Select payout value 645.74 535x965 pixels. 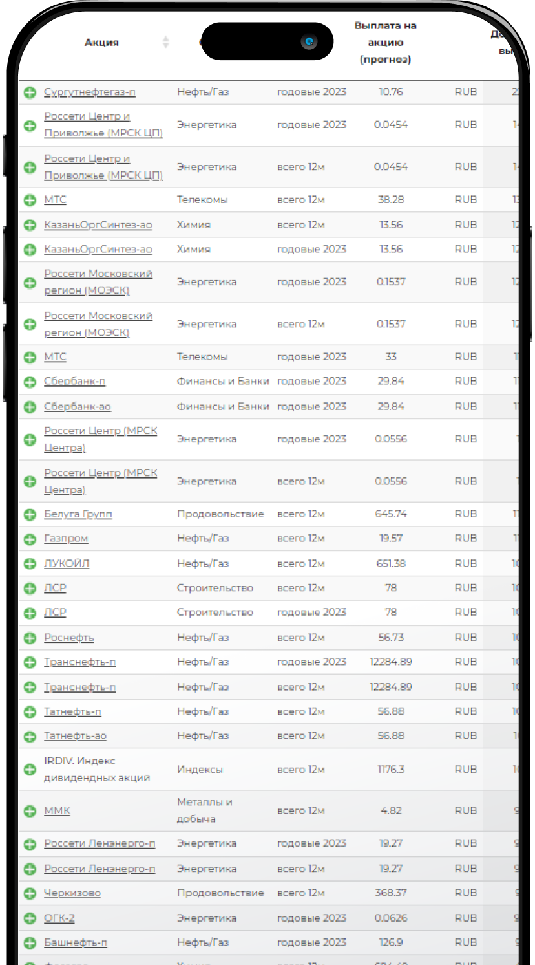click(391, 514)
